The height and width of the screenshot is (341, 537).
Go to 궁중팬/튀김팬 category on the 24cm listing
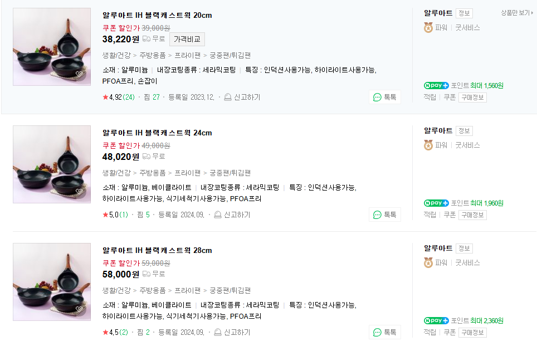pos(230,173)
